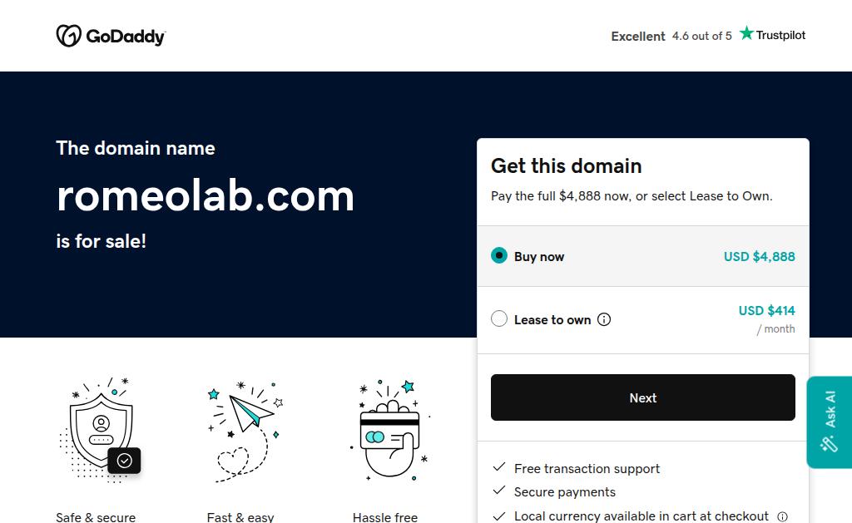Click the Next button
The height and width of the screenshot is (523, 852).
[x=643, y=397]
